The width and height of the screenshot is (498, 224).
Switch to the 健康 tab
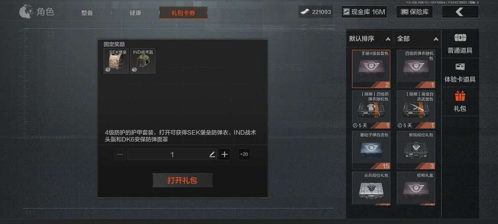135,13
